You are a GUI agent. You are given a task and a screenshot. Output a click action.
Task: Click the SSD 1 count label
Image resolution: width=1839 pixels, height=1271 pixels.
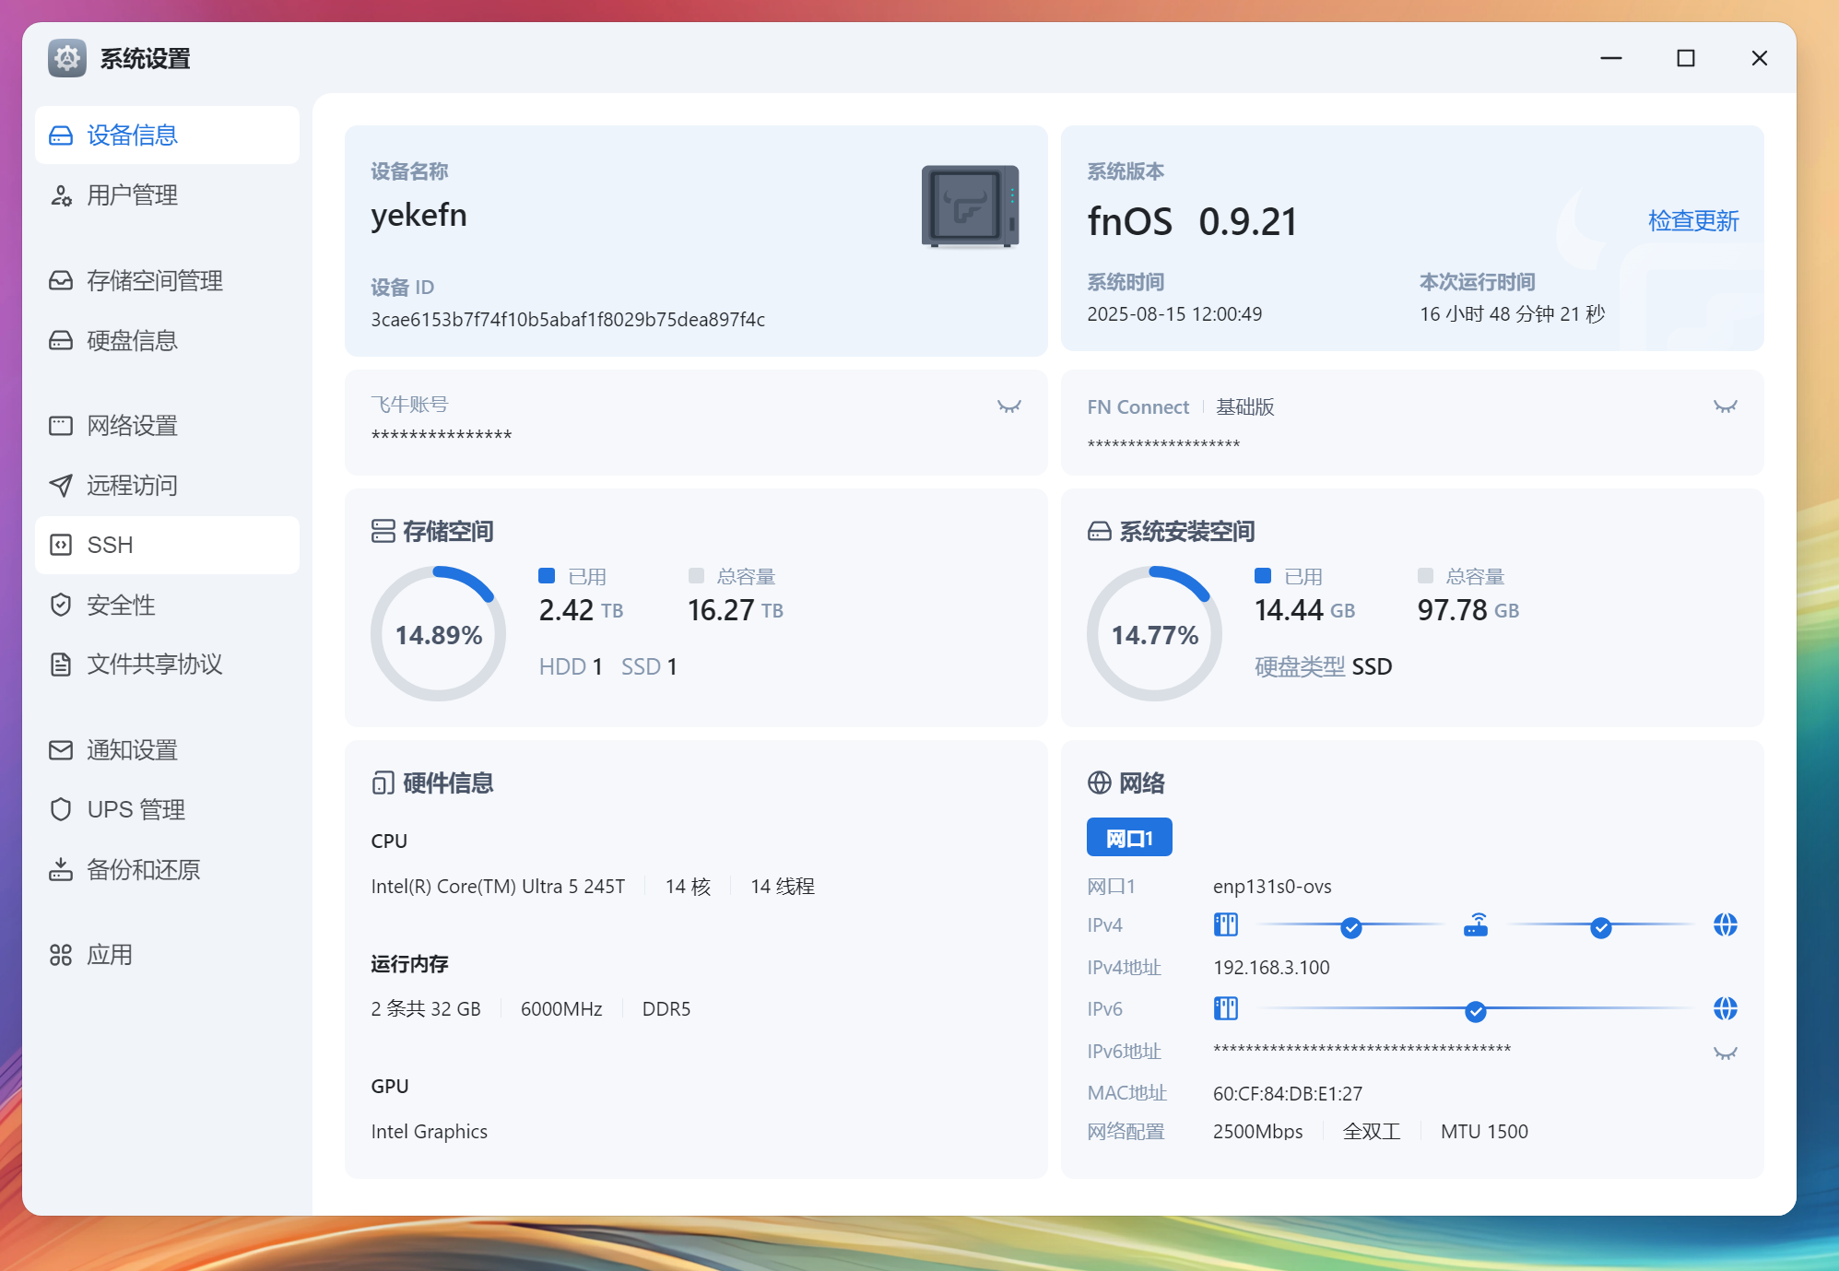click(x=649, y=666)
